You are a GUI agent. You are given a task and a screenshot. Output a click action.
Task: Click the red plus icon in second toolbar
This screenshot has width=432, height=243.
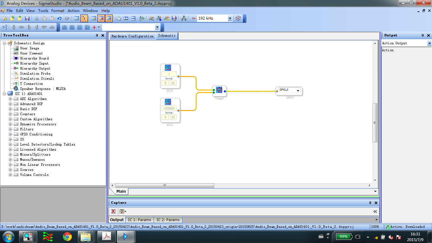[x=94, y=27]
